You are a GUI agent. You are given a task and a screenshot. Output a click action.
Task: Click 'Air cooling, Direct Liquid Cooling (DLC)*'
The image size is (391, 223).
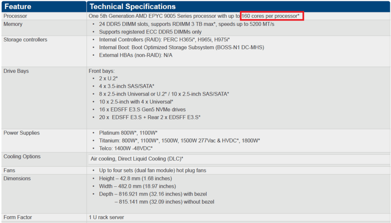137,159
